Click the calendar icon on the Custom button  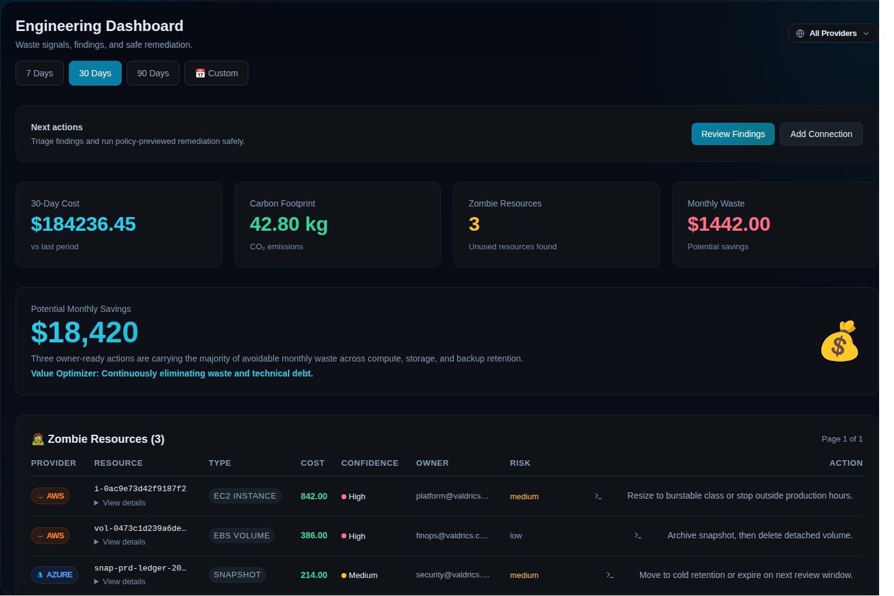pyautogui.click(x=200, y=73)
